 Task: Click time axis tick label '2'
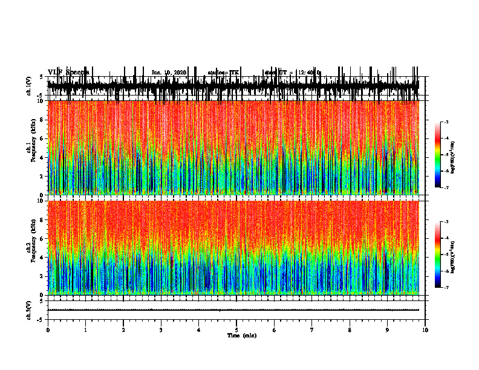[x=123, y=330]
